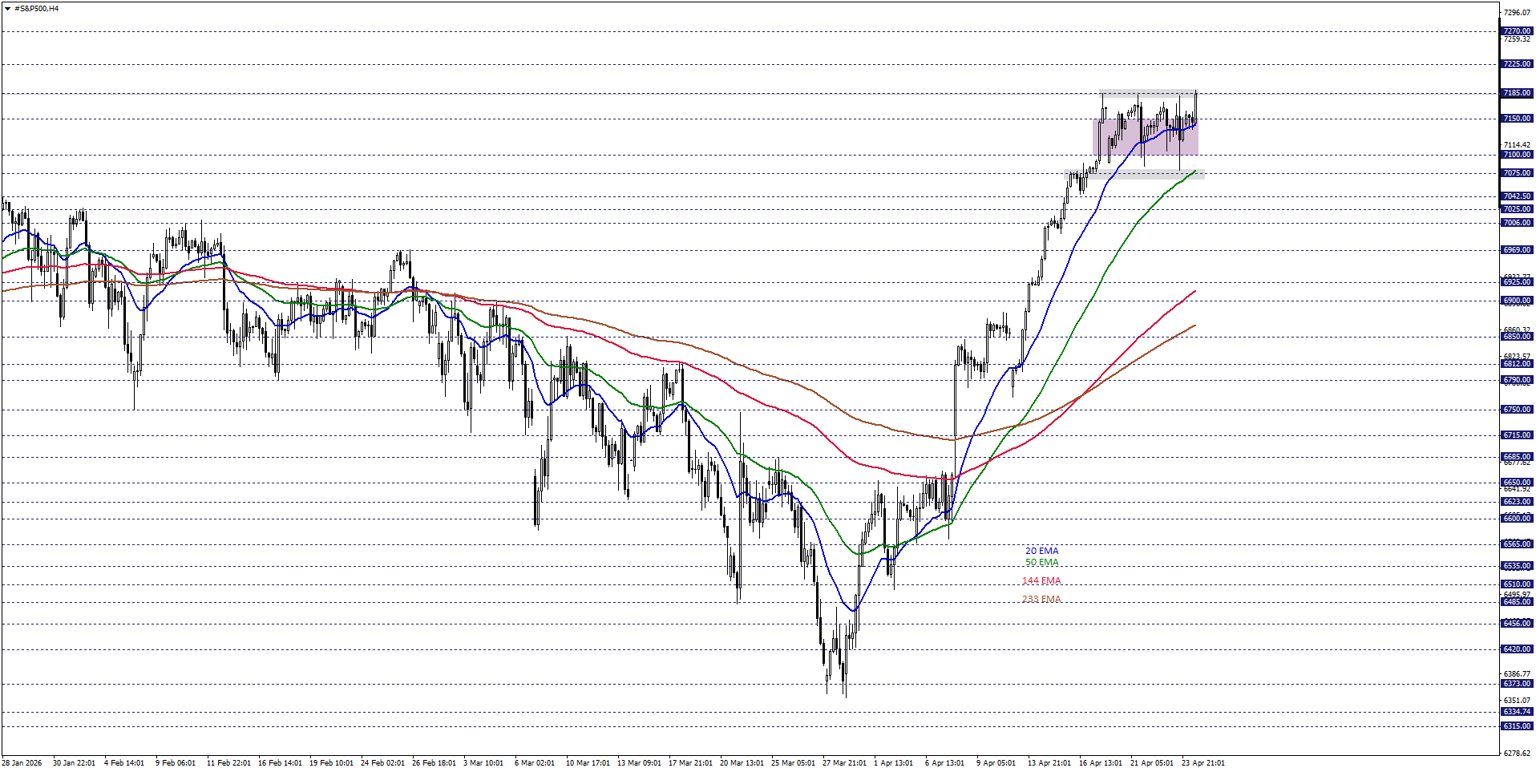Click the 144 EMA legend entry
The height and width of the screenshot is (772, 1536).
[x=1041, y=581]
